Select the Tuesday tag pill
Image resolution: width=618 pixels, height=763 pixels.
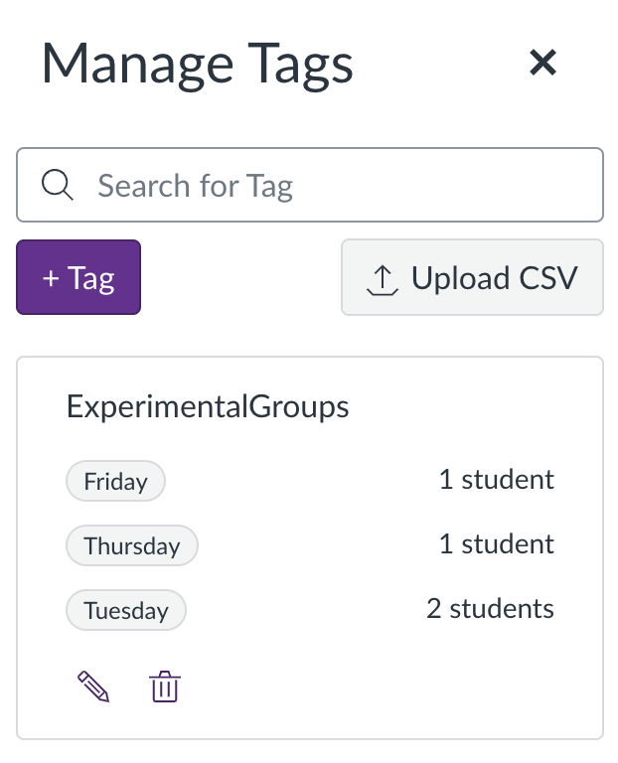126,610
